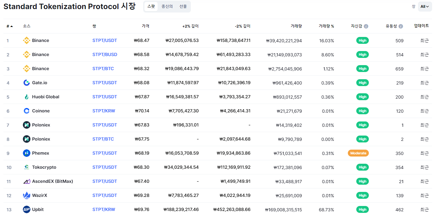This screenshot has height=216, width=434.
Task: Sort by the 쌍 column header
Action: coord(94,26)
